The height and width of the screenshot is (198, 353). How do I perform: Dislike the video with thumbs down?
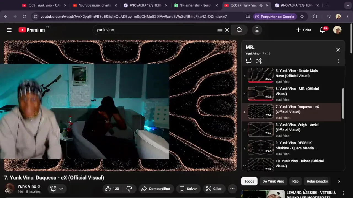coord(129,189)
